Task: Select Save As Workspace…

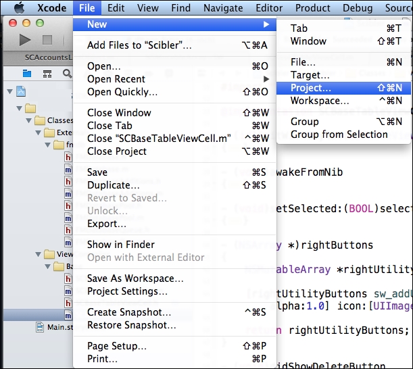Action: 174,278
